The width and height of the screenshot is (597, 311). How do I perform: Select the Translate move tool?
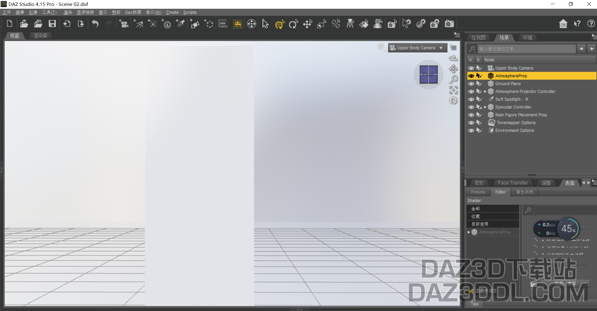(x=307, y=24)
